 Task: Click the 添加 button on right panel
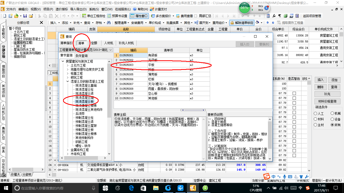coord(334,80)
